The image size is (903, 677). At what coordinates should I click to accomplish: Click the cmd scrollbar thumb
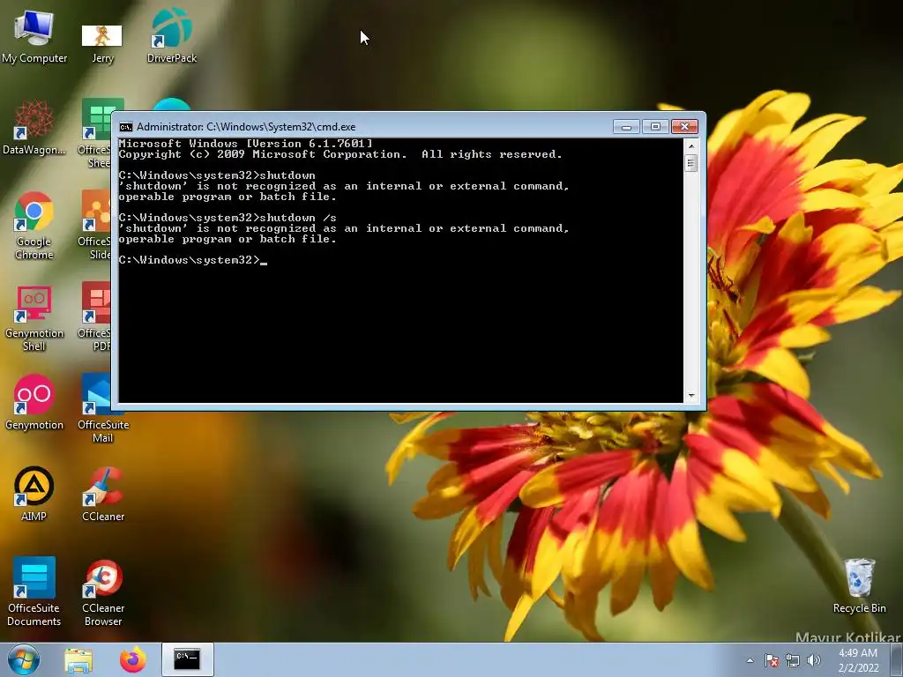click(x=691, y=163)
